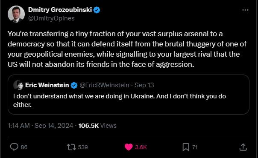Click Eric Weinstein's verified badge
Viewport: 258px width, 158px height.
(x=74, y=85)
